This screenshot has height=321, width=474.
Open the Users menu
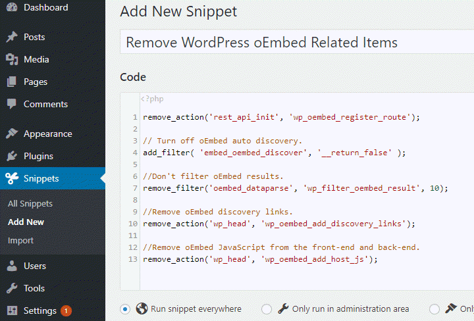click(53, 266)
